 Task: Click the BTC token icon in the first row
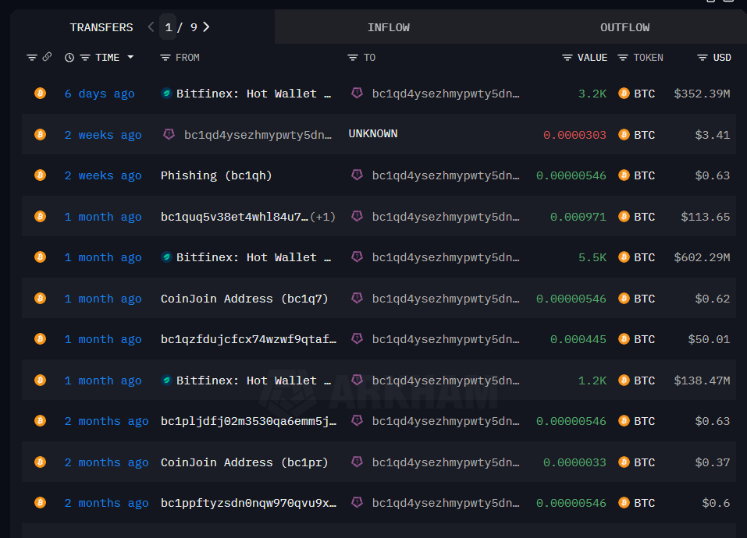[623, 93]
